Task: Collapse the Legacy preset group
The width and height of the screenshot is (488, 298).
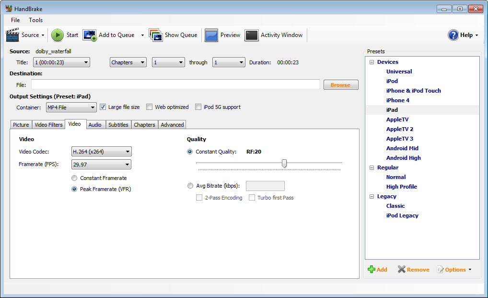Action: pyautogui.click(x=372, y=196)
